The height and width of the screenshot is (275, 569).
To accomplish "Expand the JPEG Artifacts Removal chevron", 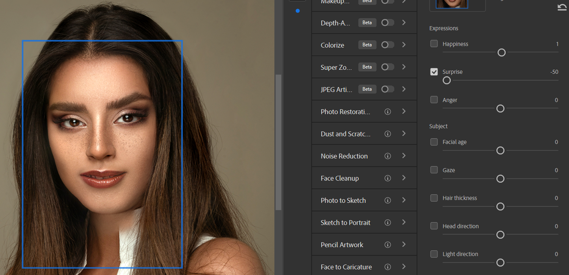I will [404, 89].
